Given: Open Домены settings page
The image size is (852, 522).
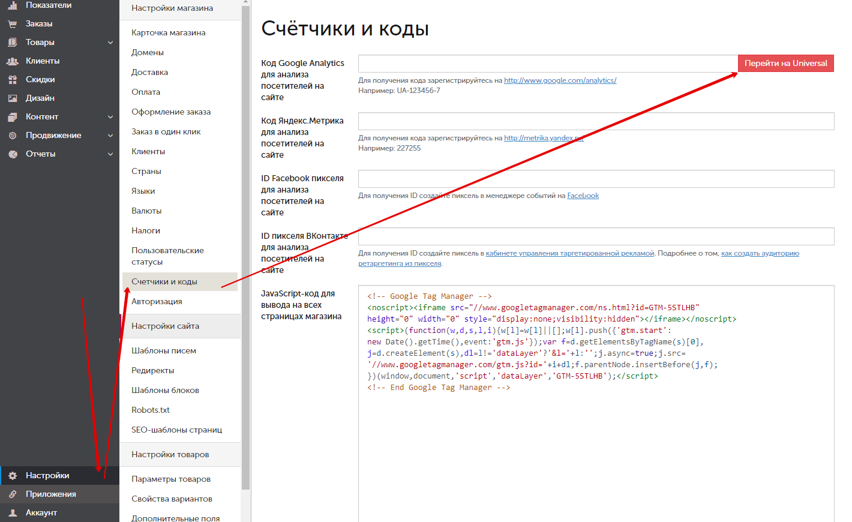Looking at the screenshot, I should click(x=148, y=53).
